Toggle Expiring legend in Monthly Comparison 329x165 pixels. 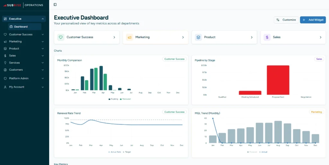click(x=113, y=99)
